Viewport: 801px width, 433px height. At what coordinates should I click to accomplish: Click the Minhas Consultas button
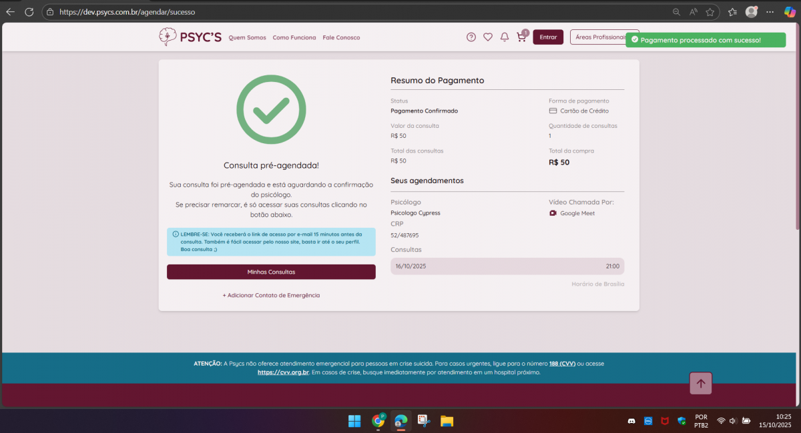[x=271, y=272]
